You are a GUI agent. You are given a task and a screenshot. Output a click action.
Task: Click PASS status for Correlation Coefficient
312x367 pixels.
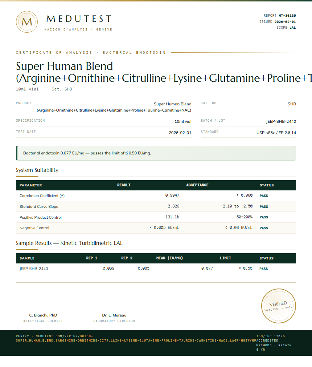pos(264,196)
